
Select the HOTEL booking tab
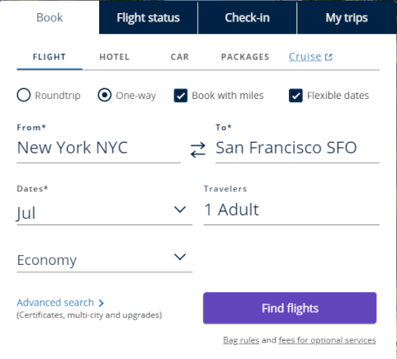[115, 57]
